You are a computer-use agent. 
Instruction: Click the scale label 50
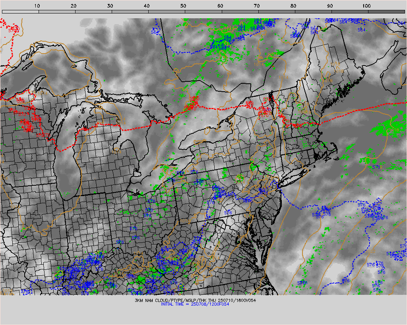coord(183,6)
